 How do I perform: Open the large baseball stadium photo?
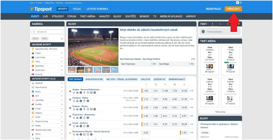pos(93,47)
